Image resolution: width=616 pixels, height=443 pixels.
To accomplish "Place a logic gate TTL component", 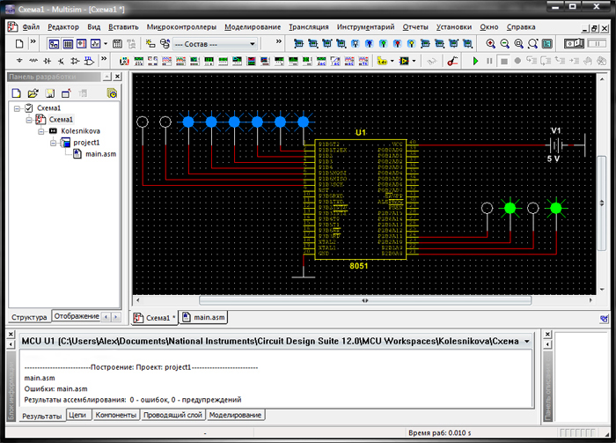I will pos(89,61).
